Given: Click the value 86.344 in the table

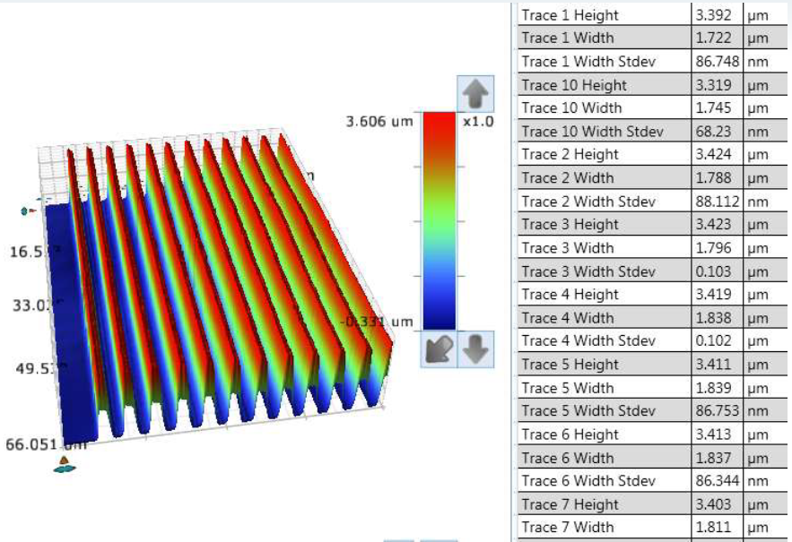Looking at the screenshot, I should coord(718,481).
